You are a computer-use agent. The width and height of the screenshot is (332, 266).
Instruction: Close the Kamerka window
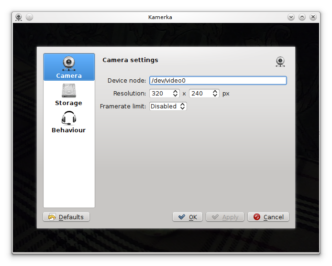pos(313,17)
